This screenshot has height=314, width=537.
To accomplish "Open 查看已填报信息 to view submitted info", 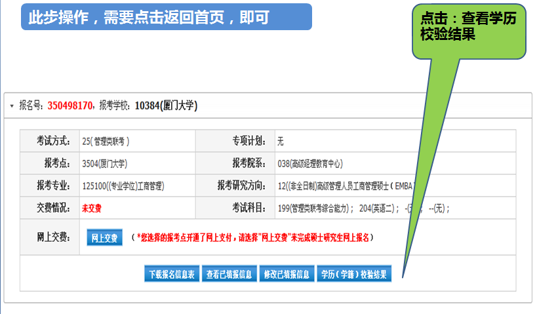I will pyautogui.click(x=229, y=274).
